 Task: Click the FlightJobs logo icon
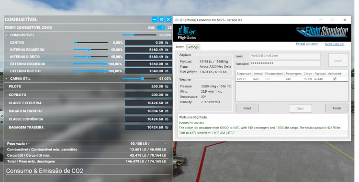pyautogui.click(x=187, y=32)
